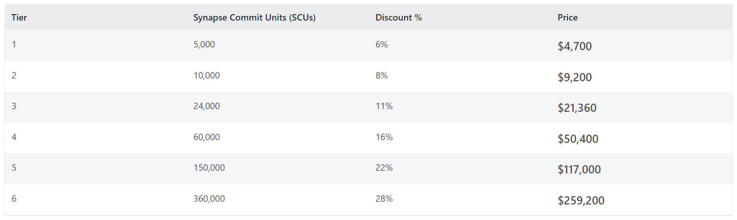This screenshot has width=737, height=220.
Task: Click the Synapse Commit Units (SCUs) header
Action: click(254, 17)
